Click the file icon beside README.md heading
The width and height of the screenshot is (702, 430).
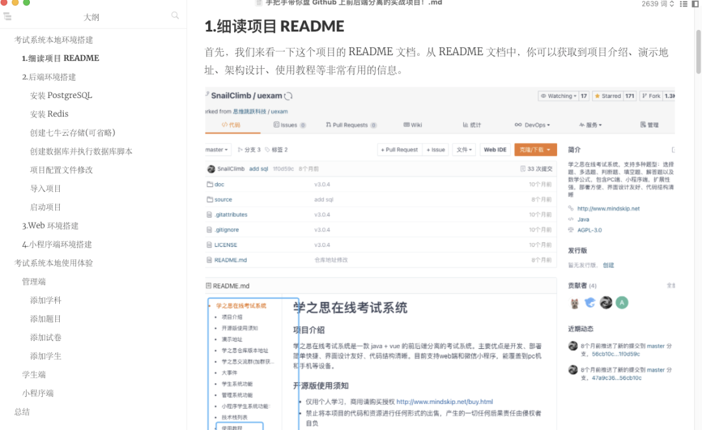208,286
